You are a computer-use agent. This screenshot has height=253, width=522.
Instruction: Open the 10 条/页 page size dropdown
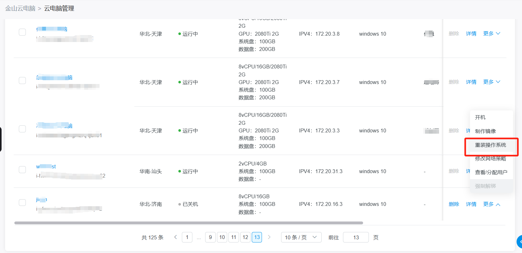click(x=301, y=237)
